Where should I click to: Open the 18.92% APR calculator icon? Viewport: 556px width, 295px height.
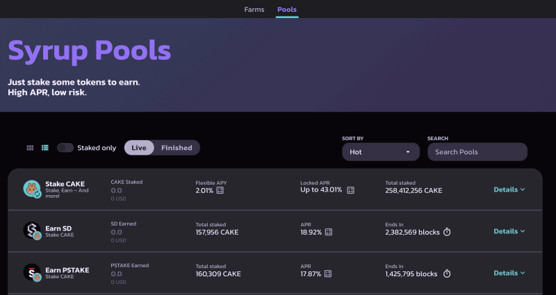coord(329,233)
